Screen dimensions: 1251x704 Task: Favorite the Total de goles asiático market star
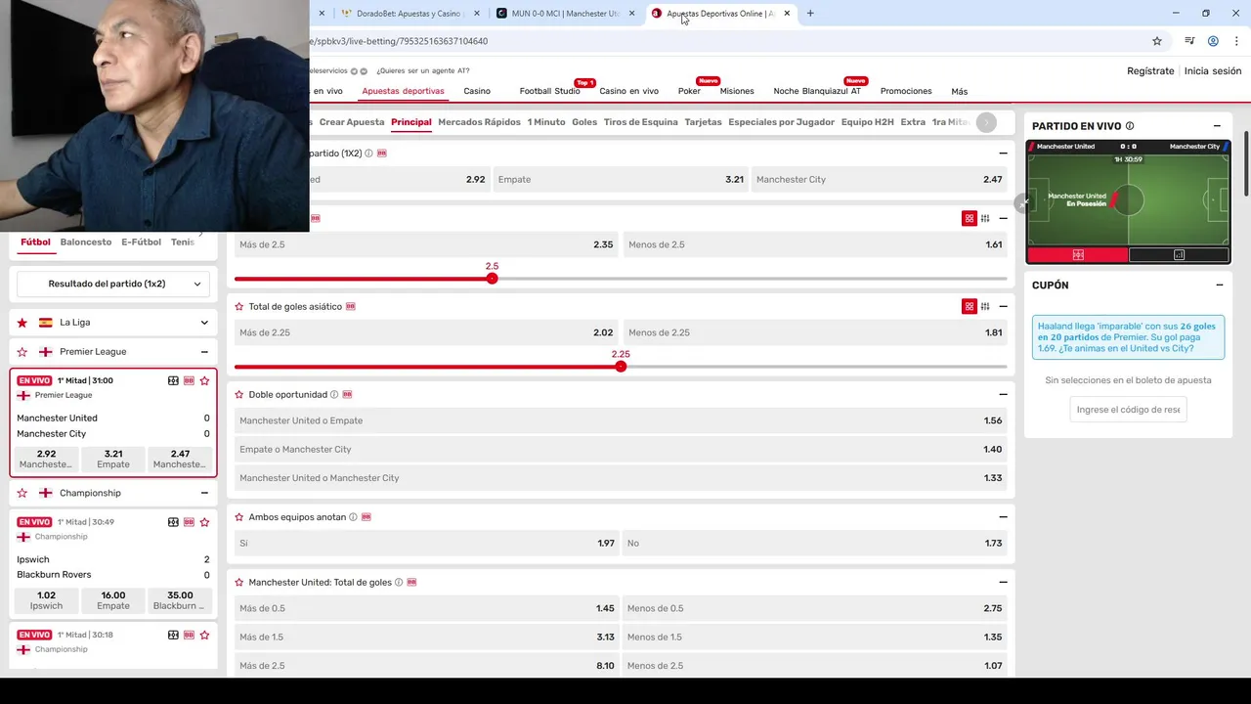click(239, 306)
